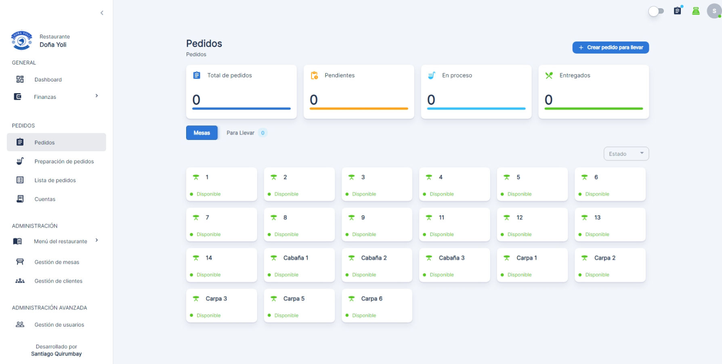Image resolution: width=722 pixels, height=364 pixels.
Task: Open the green cash register icon in top bar
Action: [696, 11]
